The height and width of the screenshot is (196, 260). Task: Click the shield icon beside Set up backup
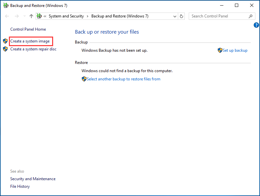(x=220, y=50)
